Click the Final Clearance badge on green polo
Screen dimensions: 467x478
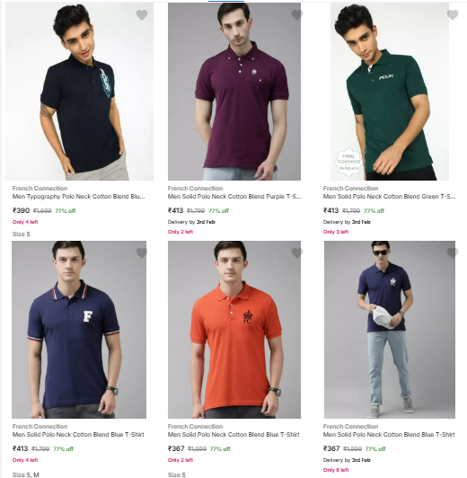[x=348, y=162]
